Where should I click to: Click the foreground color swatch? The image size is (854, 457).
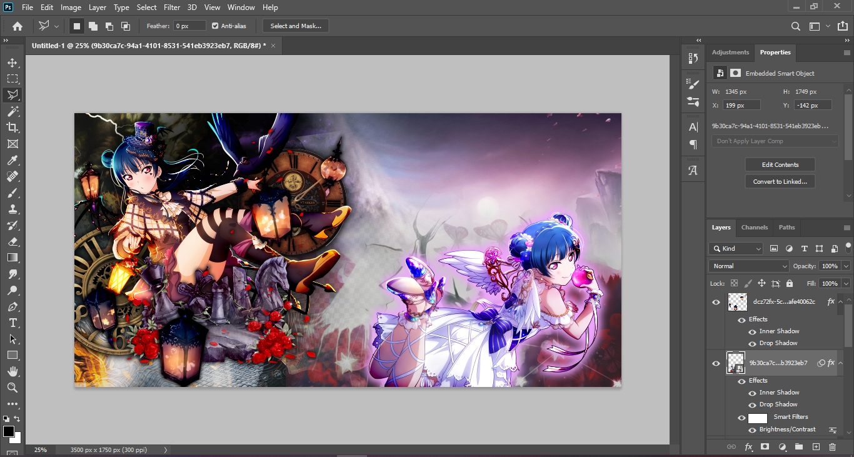click(x=9, y=431)
